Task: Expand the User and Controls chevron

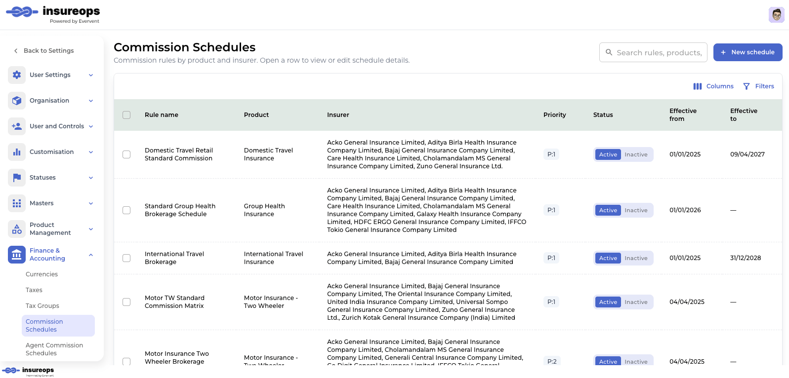Action: pos(91,126)
